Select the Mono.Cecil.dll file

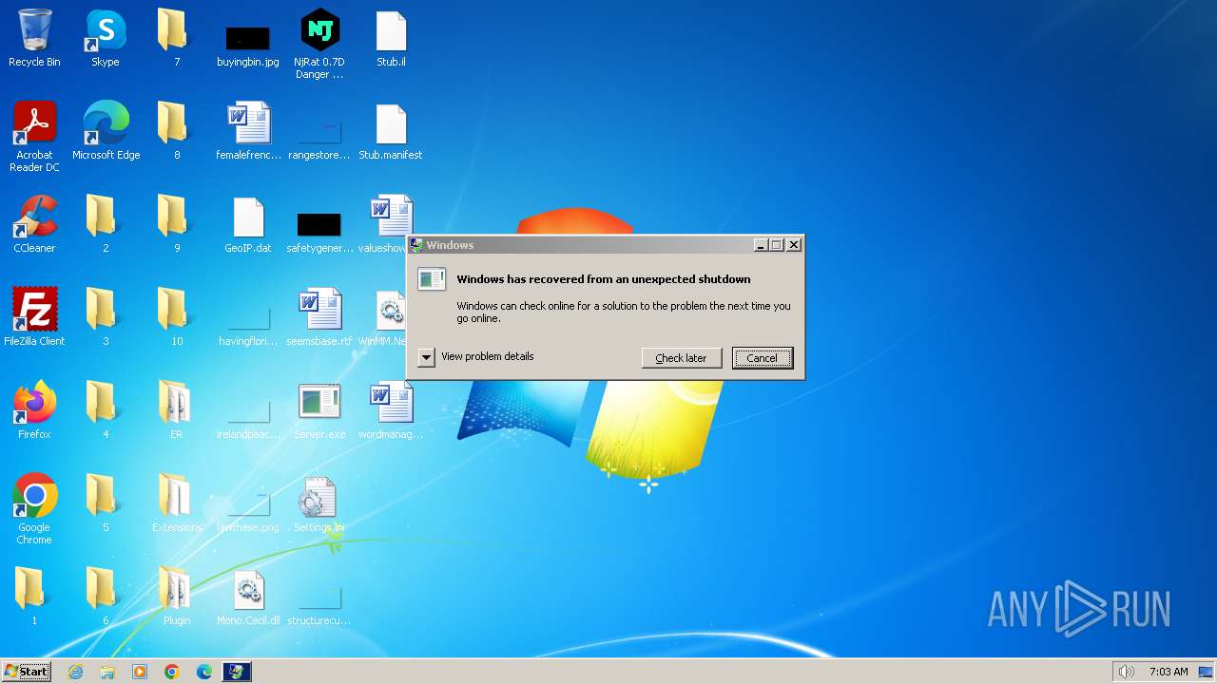click(248, 597)
